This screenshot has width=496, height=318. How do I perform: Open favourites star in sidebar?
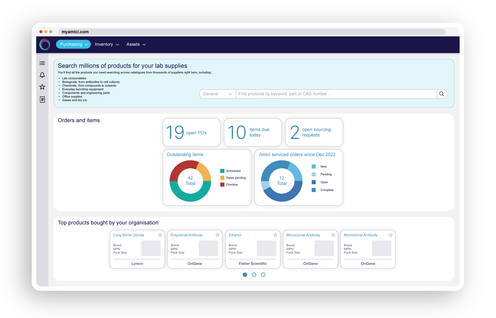click(x=42, y=87)
